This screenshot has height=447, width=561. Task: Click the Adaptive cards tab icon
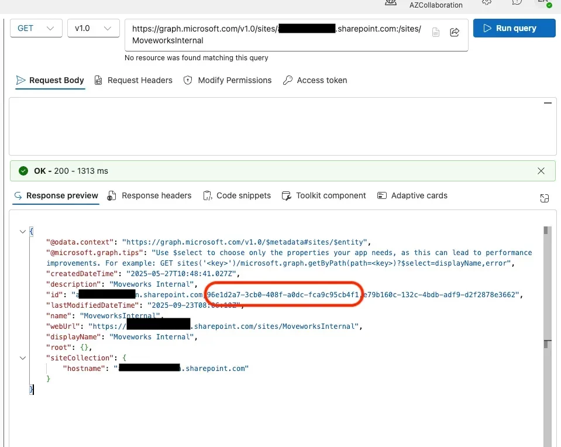tap(382, 195)
